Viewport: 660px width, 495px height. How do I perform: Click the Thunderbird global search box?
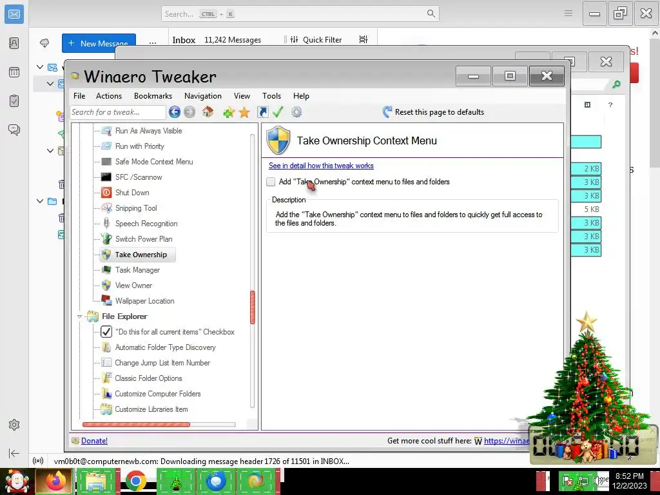[300, 14]
